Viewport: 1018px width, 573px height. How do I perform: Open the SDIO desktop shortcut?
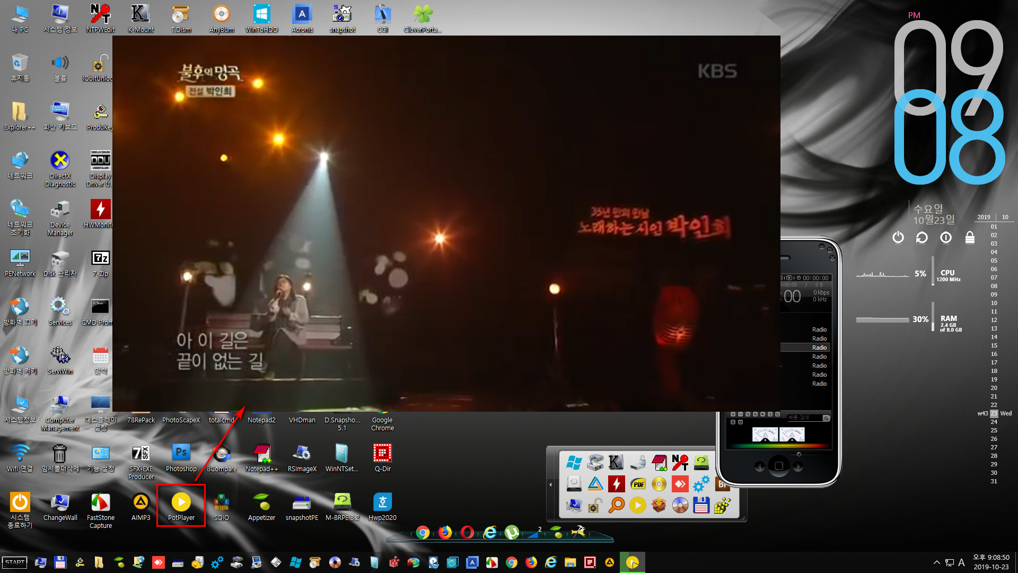click(x=221, y=506)
